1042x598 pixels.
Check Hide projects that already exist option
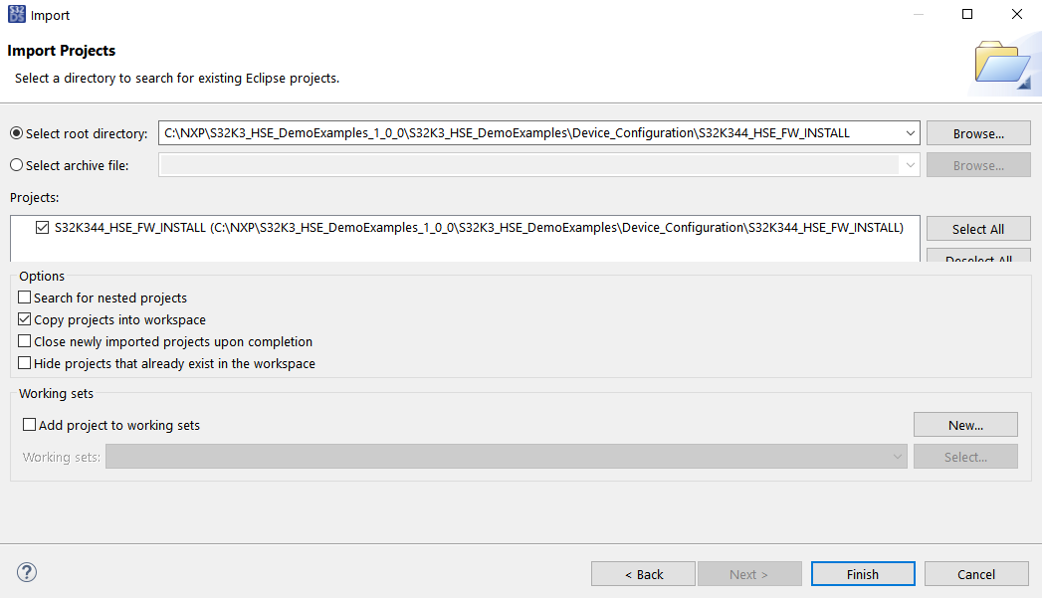click(25, 363)
